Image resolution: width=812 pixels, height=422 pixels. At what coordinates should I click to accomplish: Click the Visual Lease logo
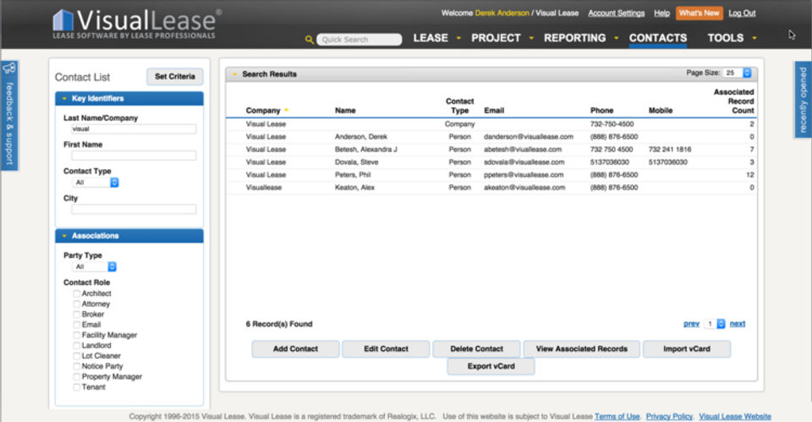coord(137,24)
